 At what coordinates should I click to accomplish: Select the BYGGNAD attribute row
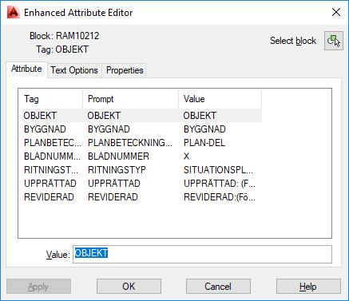(140, 129)
